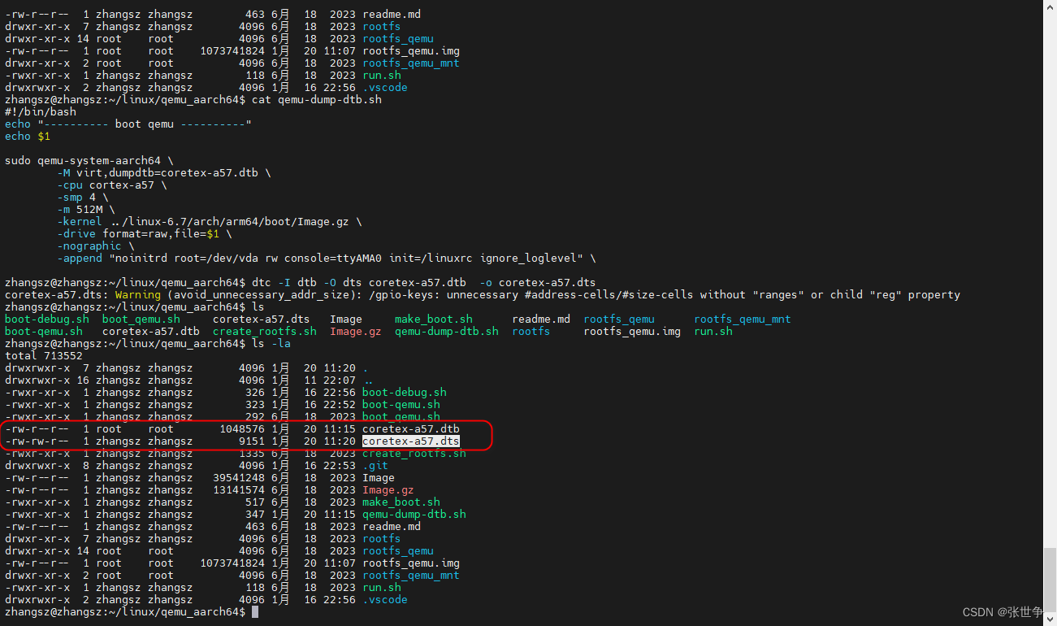Select coretex-a57.dtb in the row with size 1048576
Viewport: 1057px width, 626px height.
coord(411,428)
